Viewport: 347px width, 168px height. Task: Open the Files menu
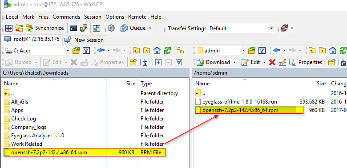[44, 17]
